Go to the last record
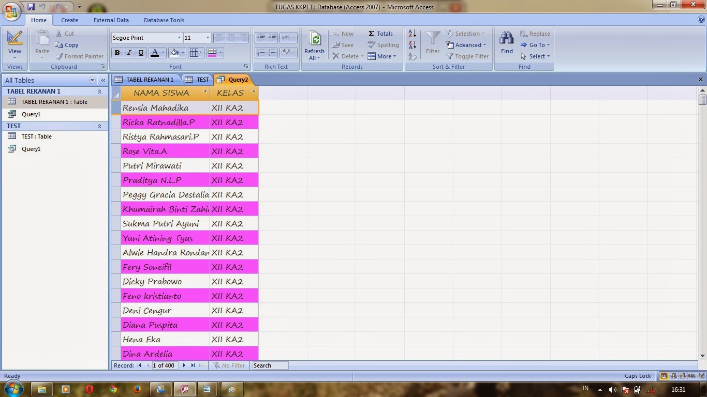Image resolution: width=707 pixels, height=397 pixels. click(193, 365)
